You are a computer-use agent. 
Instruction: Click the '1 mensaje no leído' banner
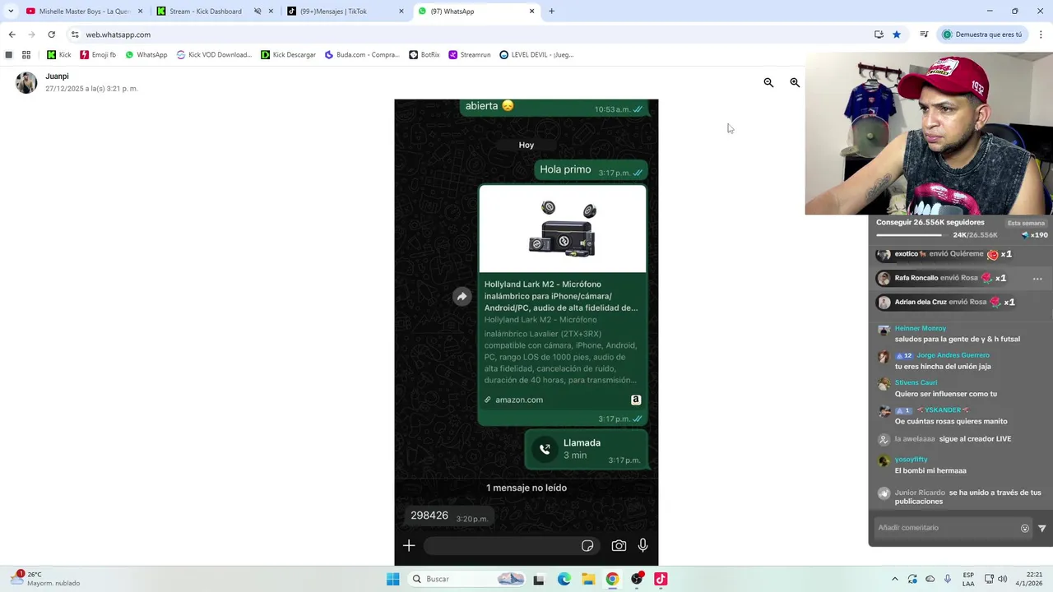click(x=526, y=488)
